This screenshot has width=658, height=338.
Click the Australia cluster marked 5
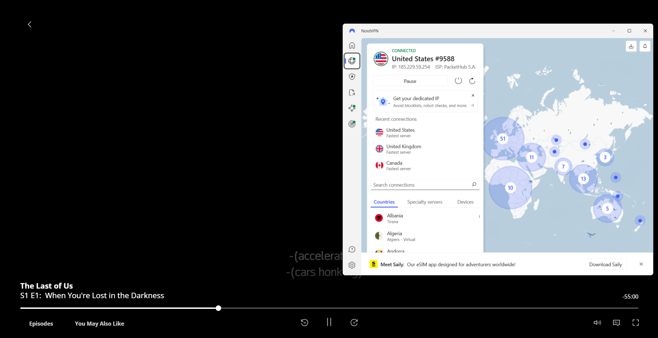click(x=607, y=209)
